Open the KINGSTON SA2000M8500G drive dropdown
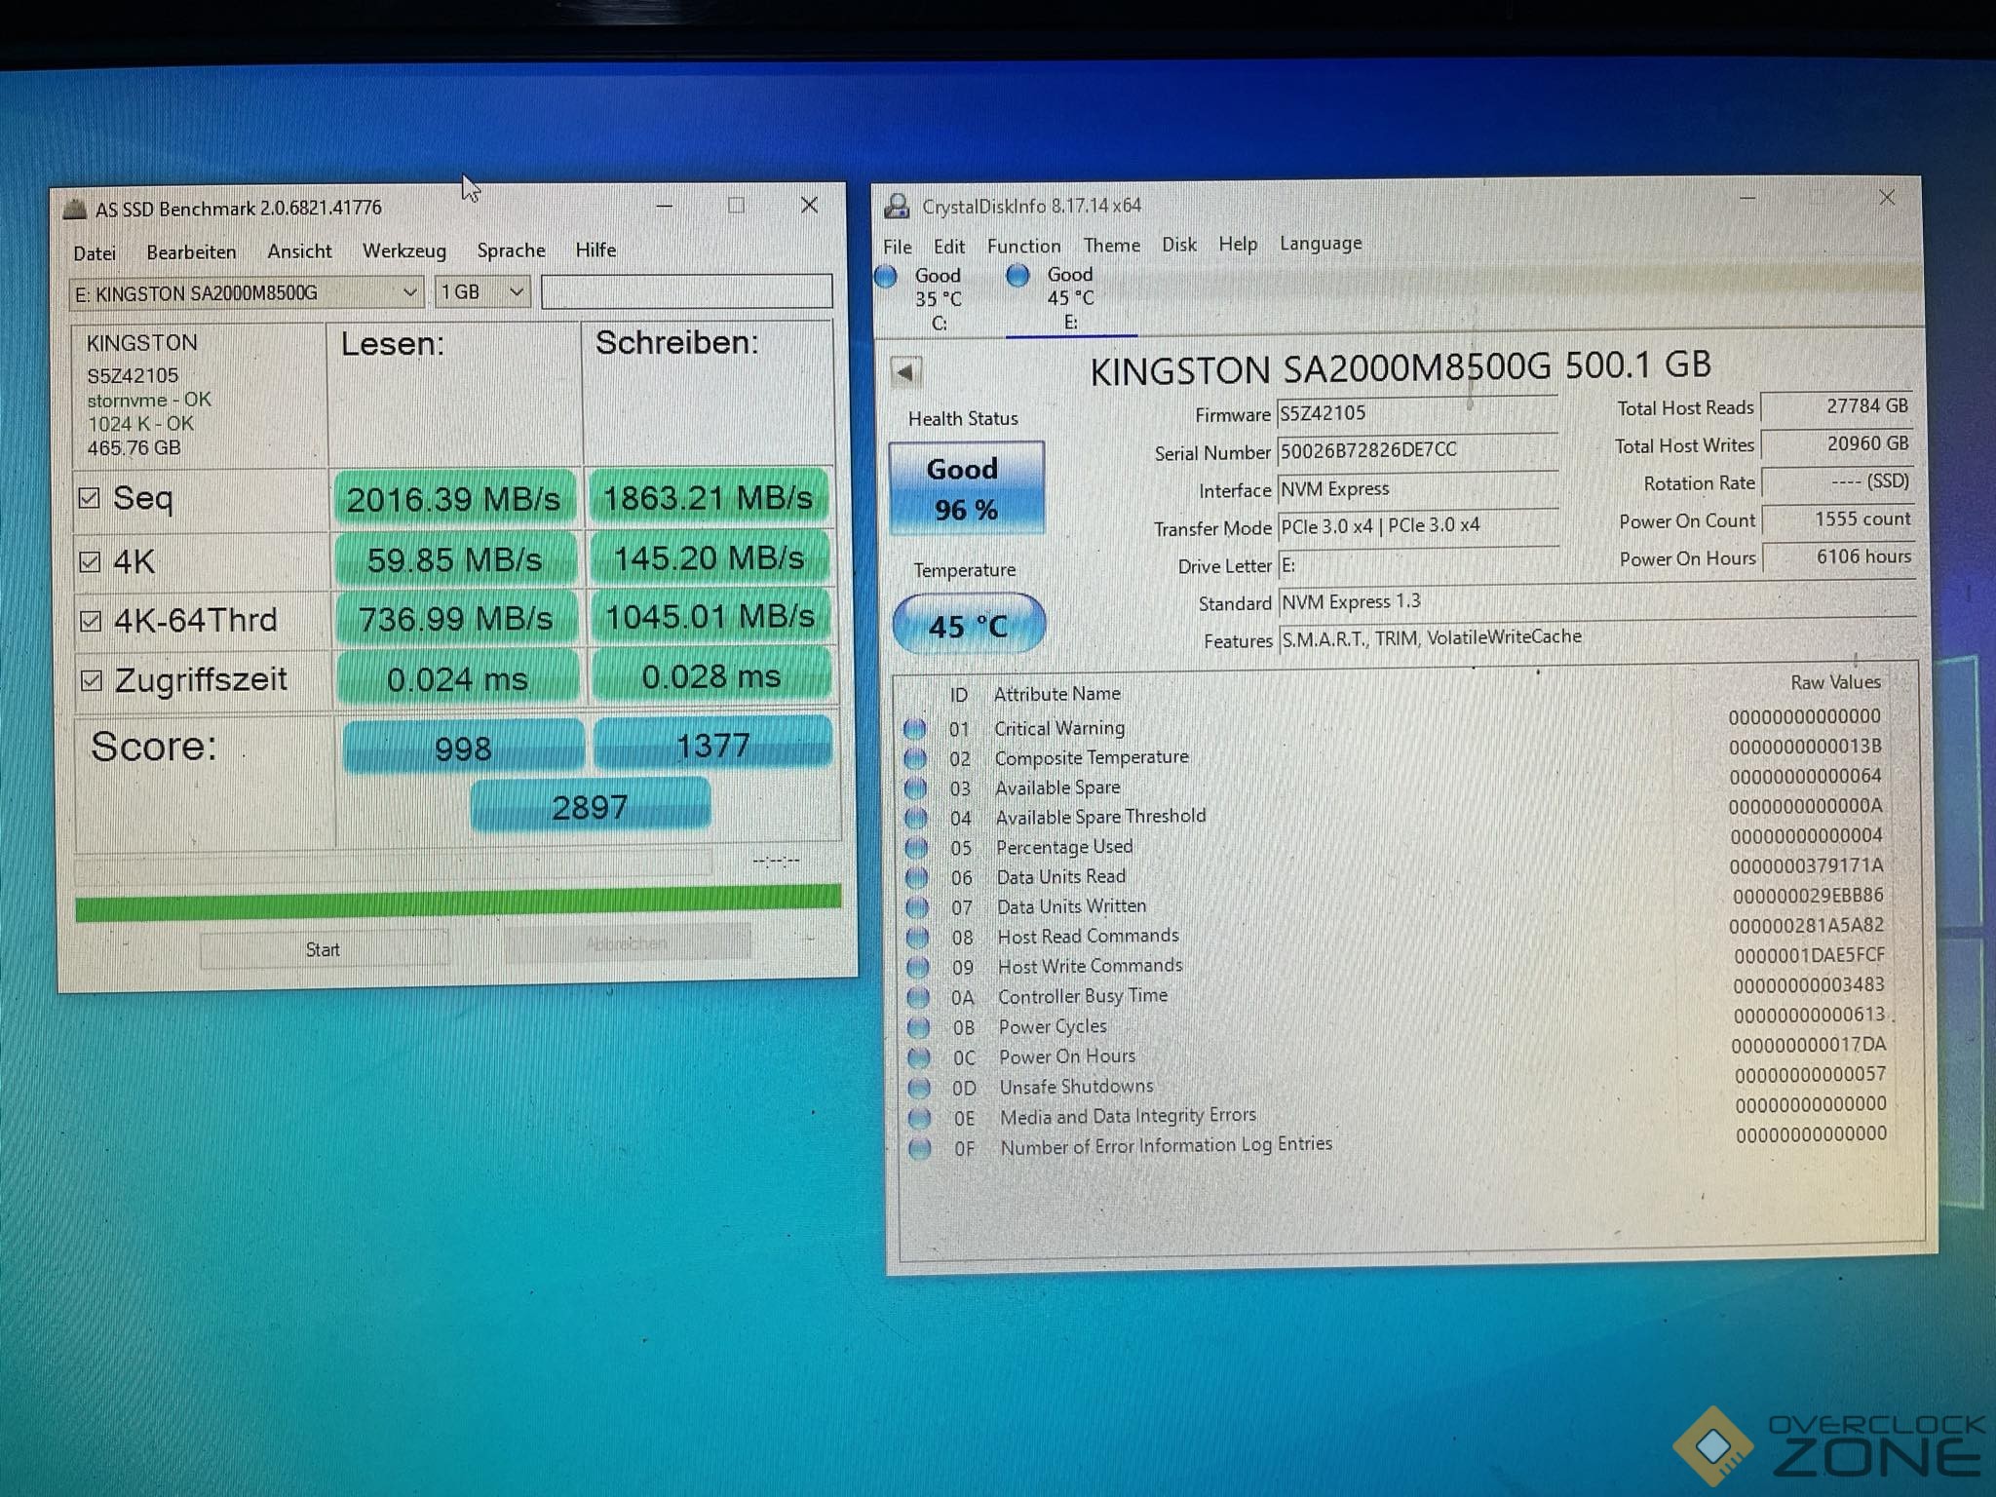Image resolution: width=1996 pixels, height=1497 pixels. (246, 292)
